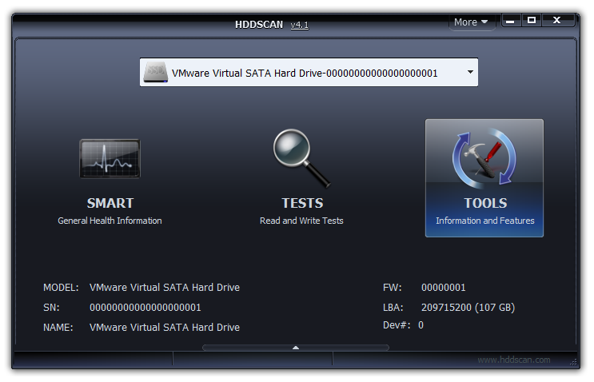The width and height of the screenshot is (594, 382).
Task: Click the Information and Features caption
Action: (484, 221)
